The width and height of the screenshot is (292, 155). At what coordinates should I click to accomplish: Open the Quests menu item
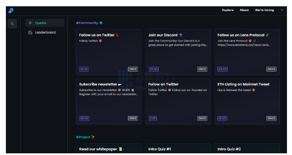coord(45,23)
